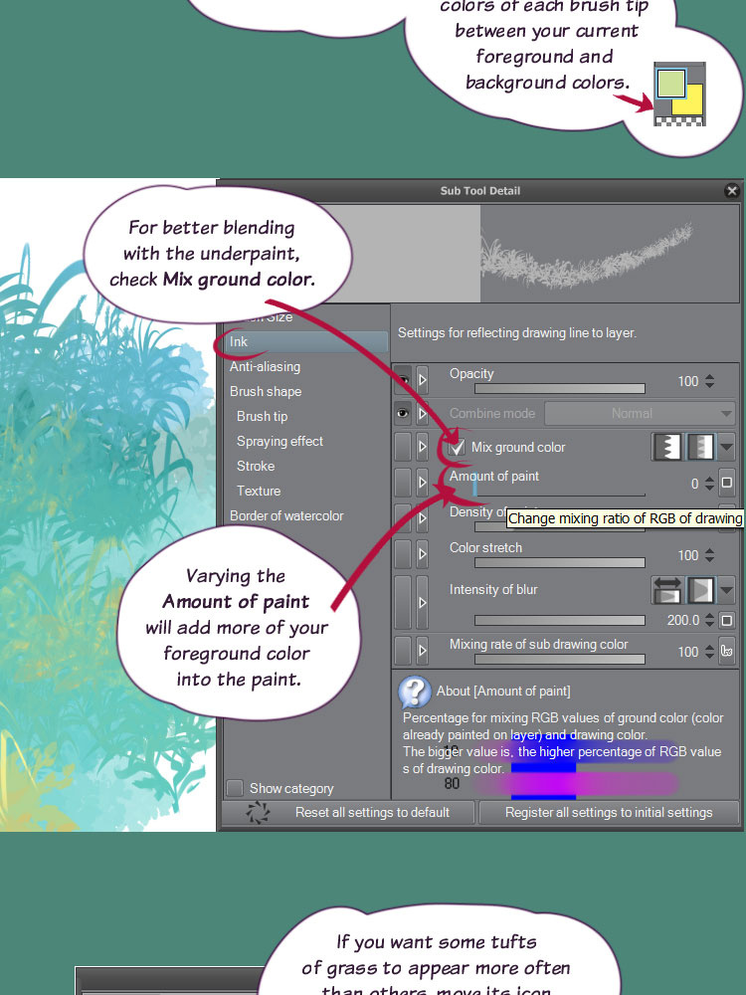
Task: Expand Mix ground color mode dropdown arrow
Action: pyautogui.click(x=727, y=448)
